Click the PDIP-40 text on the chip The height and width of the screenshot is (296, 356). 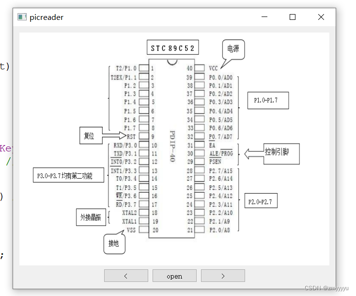tap(172, 146)
